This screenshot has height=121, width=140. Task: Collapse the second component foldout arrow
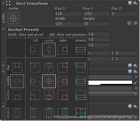click(3, 66)
